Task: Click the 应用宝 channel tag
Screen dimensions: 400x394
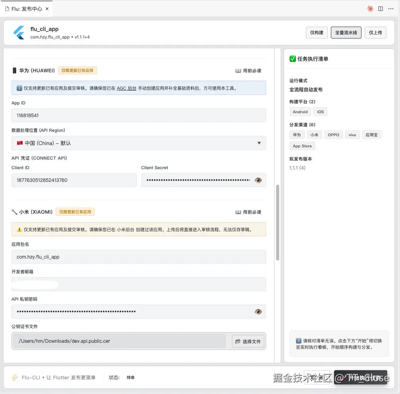Action: point(372,135)
